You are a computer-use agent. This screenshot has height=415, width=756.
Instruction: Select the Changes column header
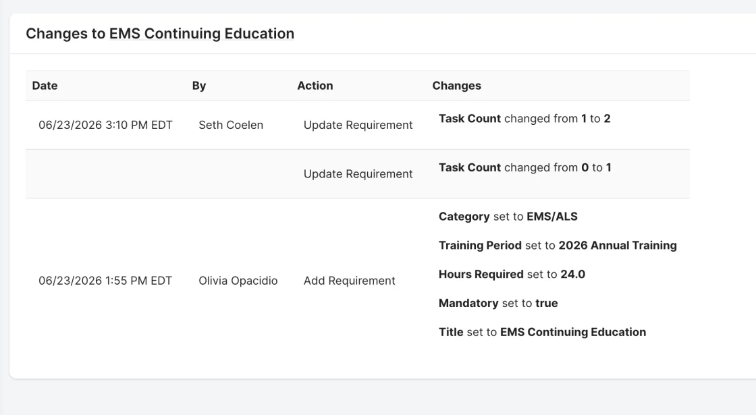pos(456,85)
